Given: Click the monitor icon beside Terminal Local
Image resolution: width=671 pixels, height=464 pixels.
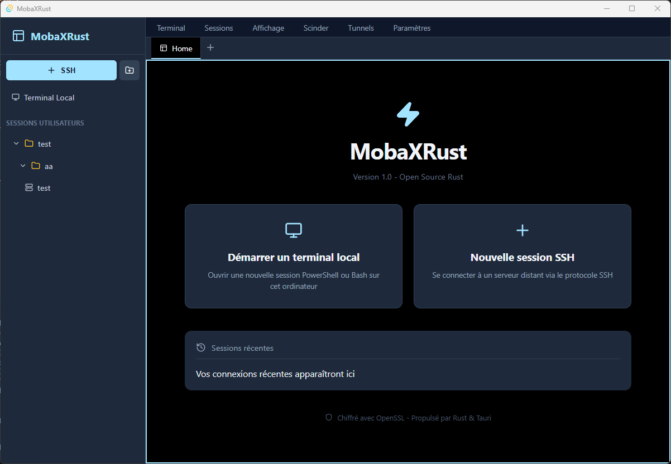Looking at the screenshot, I should [16, 98].
